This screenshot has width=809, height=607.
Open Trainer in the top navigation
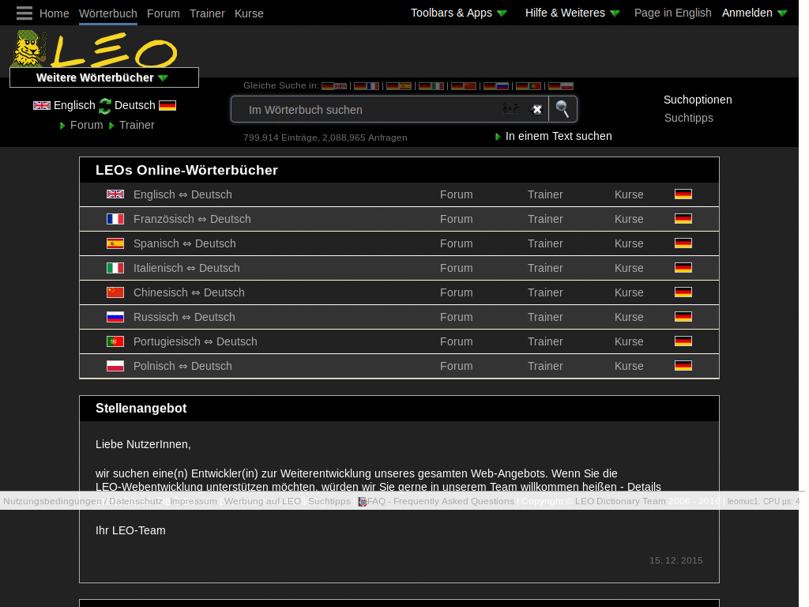[x=207, y=13]
